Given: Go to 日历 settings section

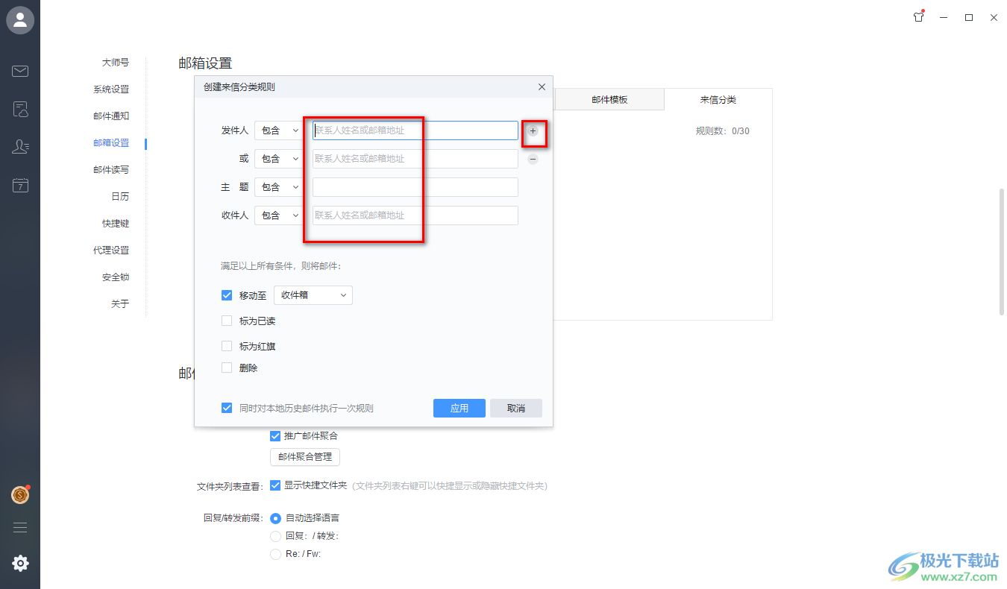Looking at the screenshot, I should pos(120,197).
